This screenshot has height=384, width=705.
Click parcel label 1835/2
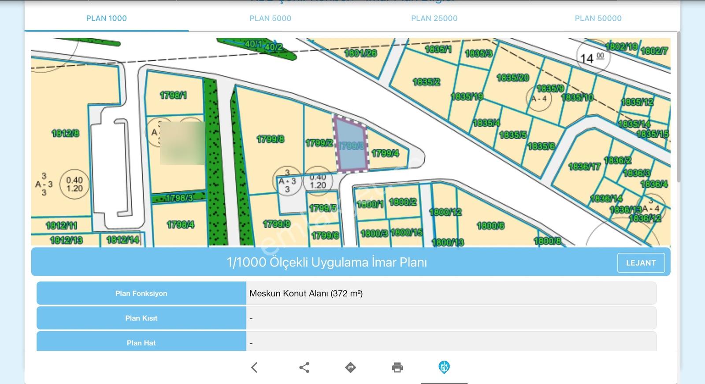426,82
